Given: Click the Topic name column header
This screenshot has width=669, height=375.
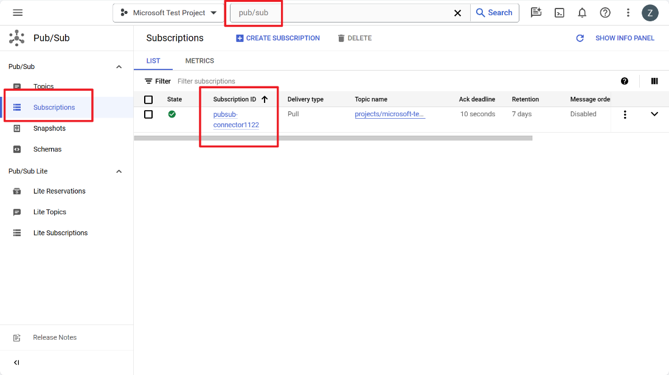Looking at the screenshot, I should pyautogui.click(x=371, y=99).
